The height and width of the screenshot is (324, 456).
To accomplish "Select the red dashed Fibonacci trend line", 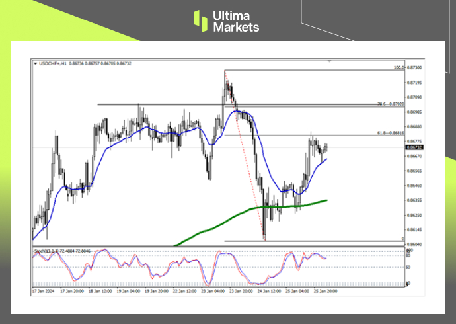I will [x=245, y=152].
